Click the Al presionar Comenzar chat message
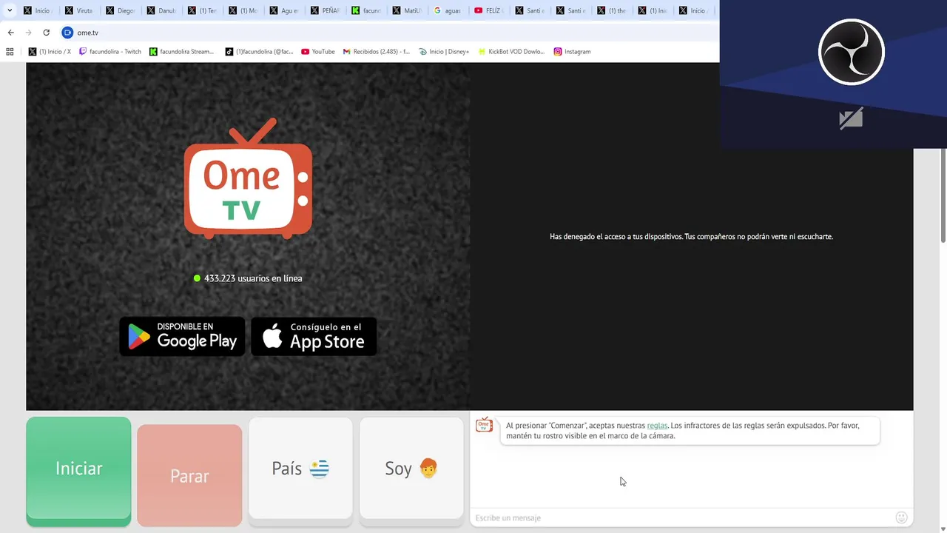The width and height of the screenshot is (947, 533). [x=690, y=431]
